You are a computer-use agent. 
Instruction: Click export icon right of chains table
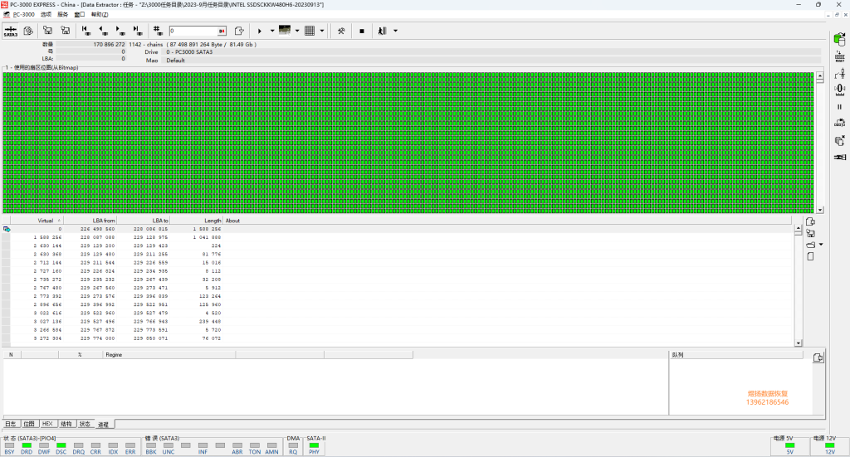(x=810, y=221)
